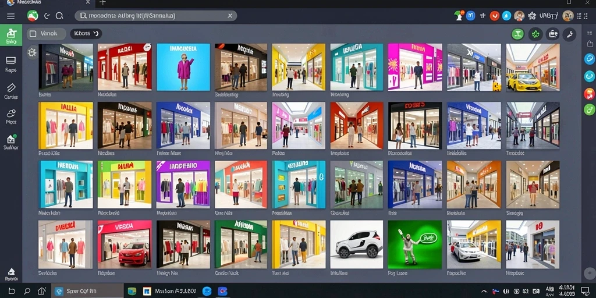596x298 pixels.
Task: Open the pencil icon in left sidebar
Action: coord(11,91)
